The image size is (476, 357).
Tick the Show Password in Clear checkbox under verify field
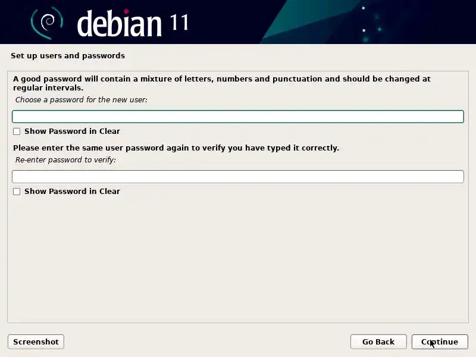tap(17, 192)
